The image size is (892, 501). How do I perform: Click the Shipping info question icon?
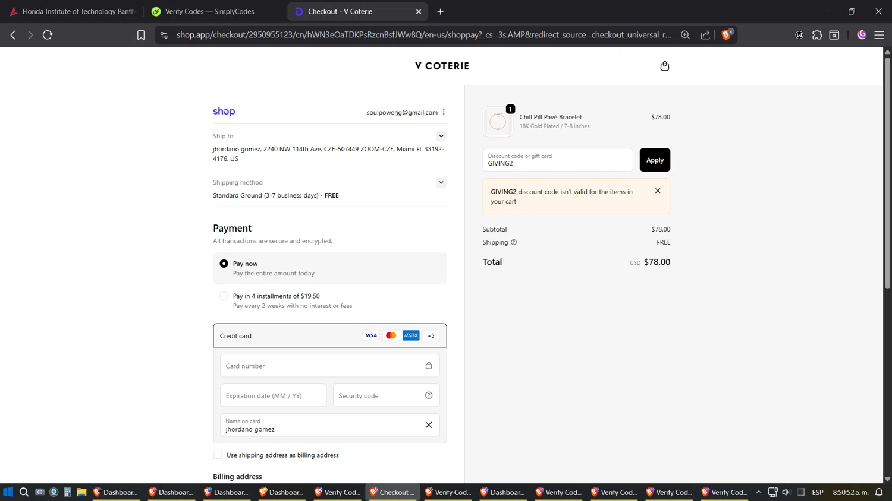(514, 242)
